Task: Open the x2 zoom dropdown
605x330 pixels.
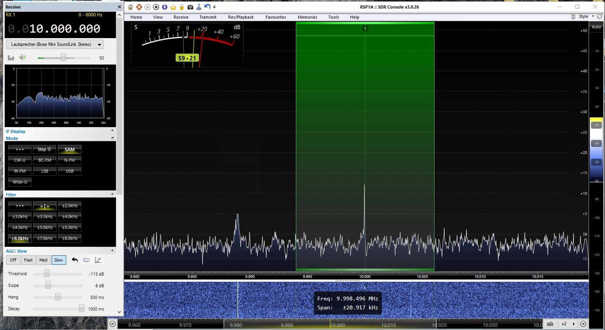Action: point(568,324)
